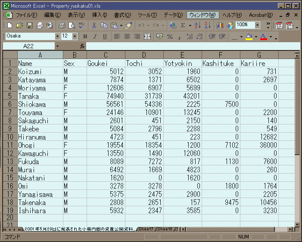This screenshot has width=302, height=242.
Task: Open the font size 12 dropdown
Action: pos(75,37)
